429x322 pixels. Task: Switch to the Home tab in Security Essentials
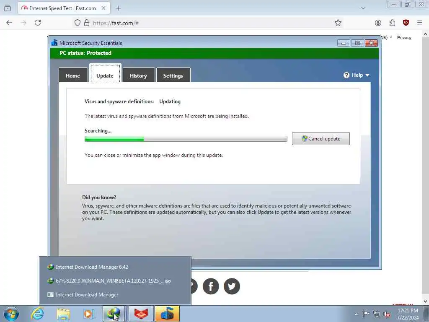point(73,75)
